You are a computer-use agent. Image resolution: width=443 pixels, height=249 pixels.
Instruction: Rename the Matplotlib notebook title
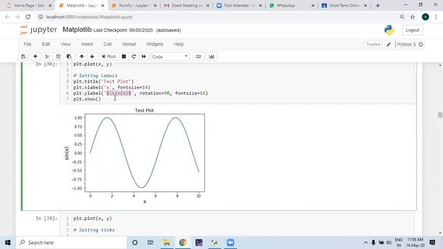tap(77, 30)
